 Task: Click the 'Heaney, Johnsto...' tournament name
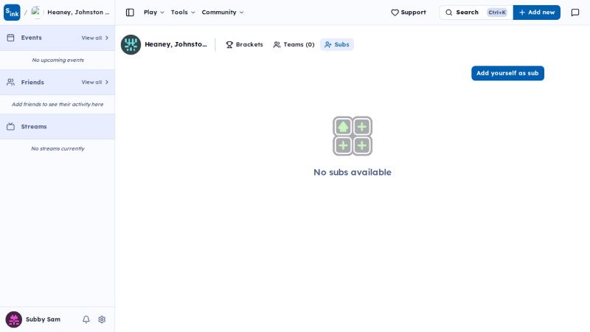point(176,44)
